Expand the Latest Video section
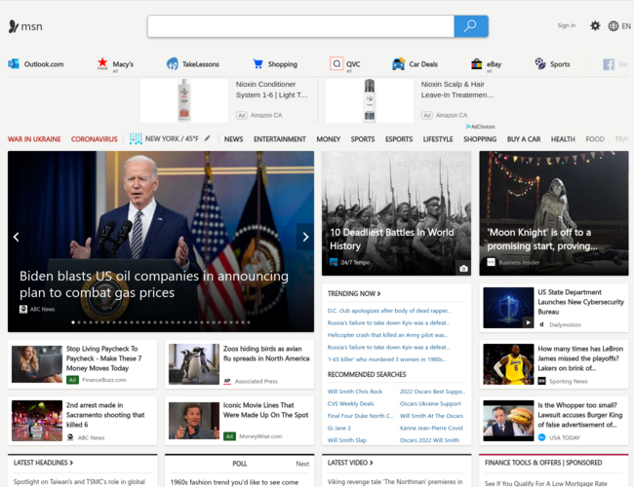 350,463
